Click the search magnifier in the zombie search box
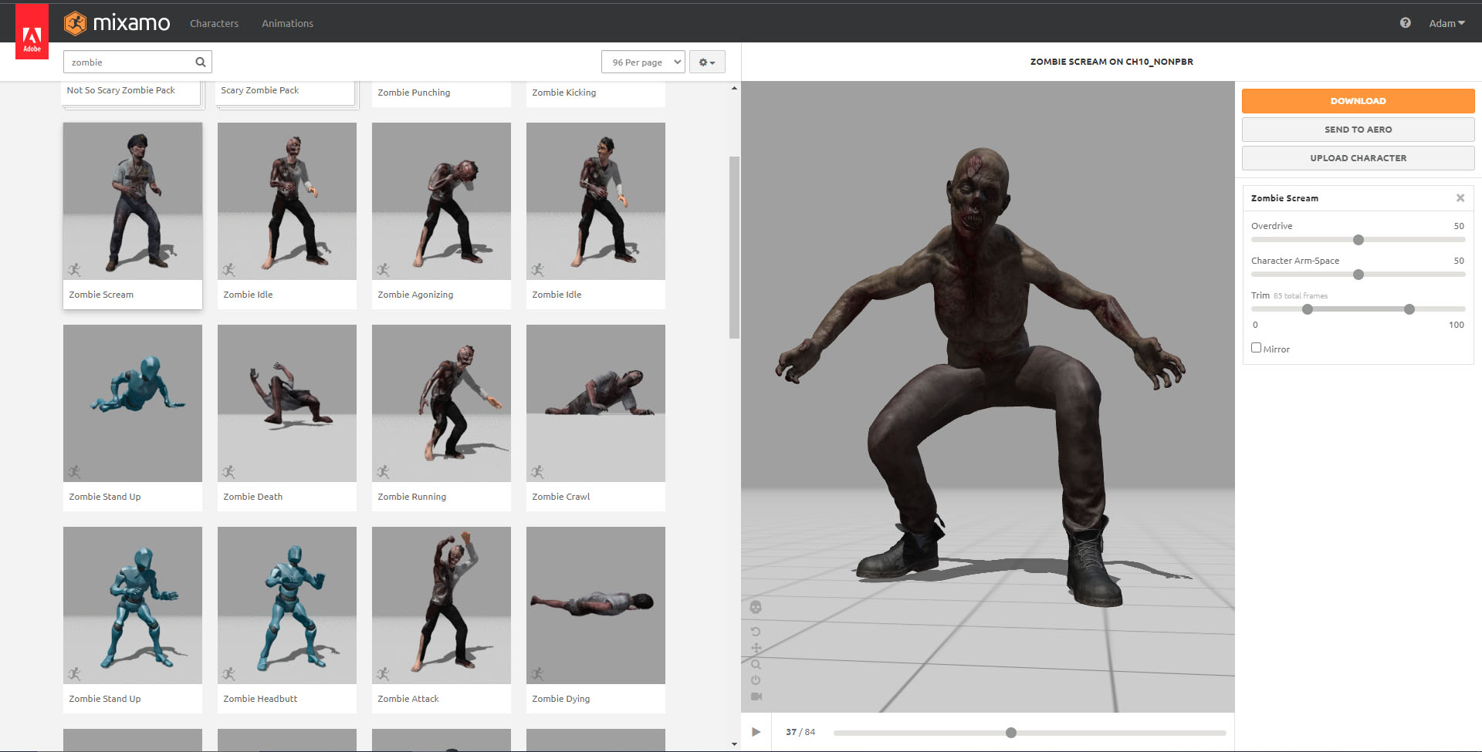The height and width of the screenshot is (752, 1482). point(200,62)
